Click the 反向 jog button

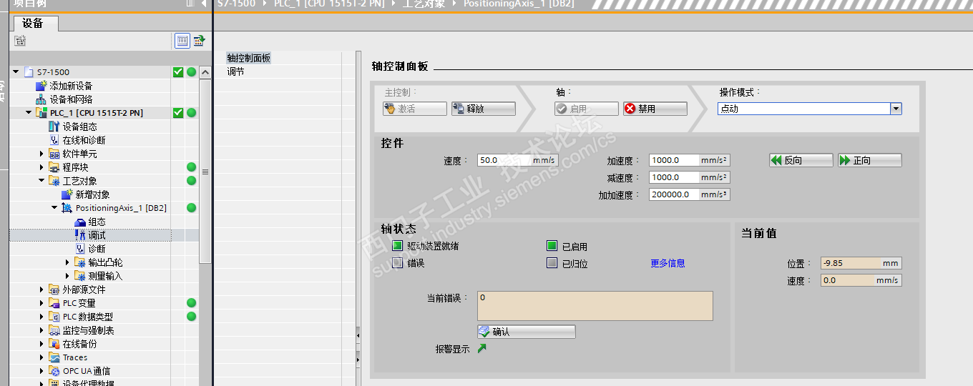801,160
